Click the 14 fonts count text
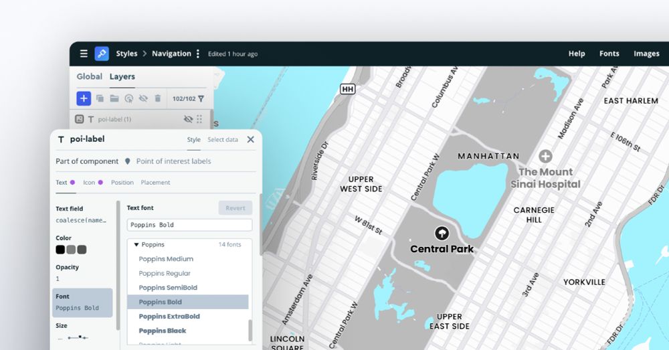 (x=229, y=244)
